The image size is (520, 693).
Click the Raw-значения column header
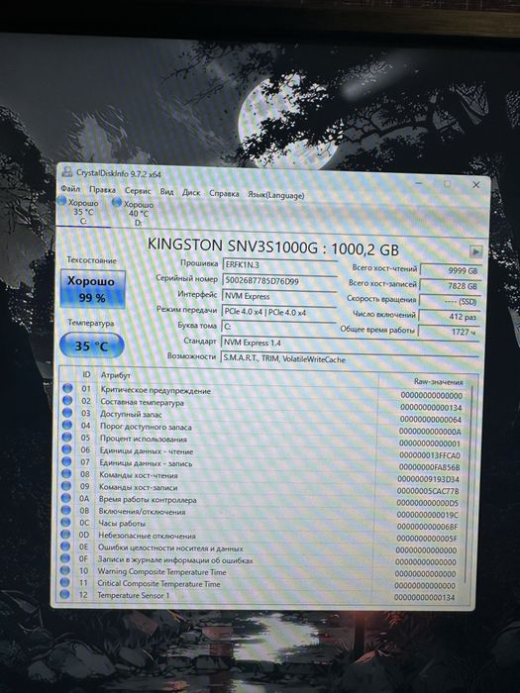coord(438,382)
